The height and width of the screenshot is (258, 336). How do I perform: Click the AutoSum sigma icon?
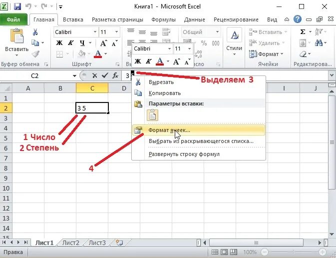tap(303, 32)
